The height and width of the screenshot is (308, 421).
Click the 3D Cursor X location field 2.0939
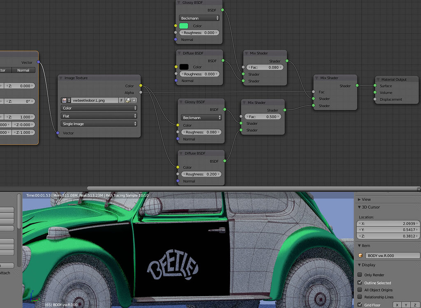pyautogui.click(x=388, y=223)
